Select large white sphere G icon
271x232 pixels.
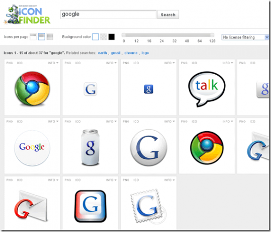tap(149, 148)
